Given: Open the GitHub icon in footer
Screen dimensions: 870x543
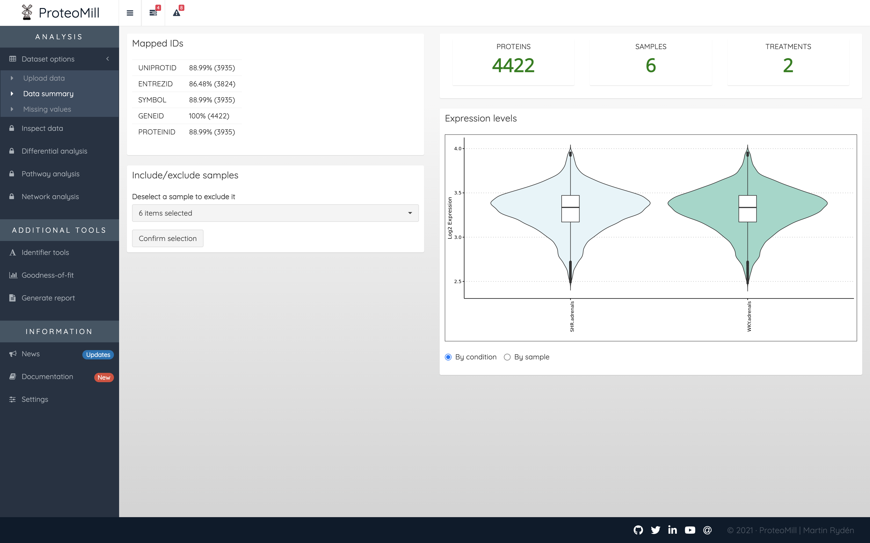Looking at the screenshot, I should click(x=638, y=530).
